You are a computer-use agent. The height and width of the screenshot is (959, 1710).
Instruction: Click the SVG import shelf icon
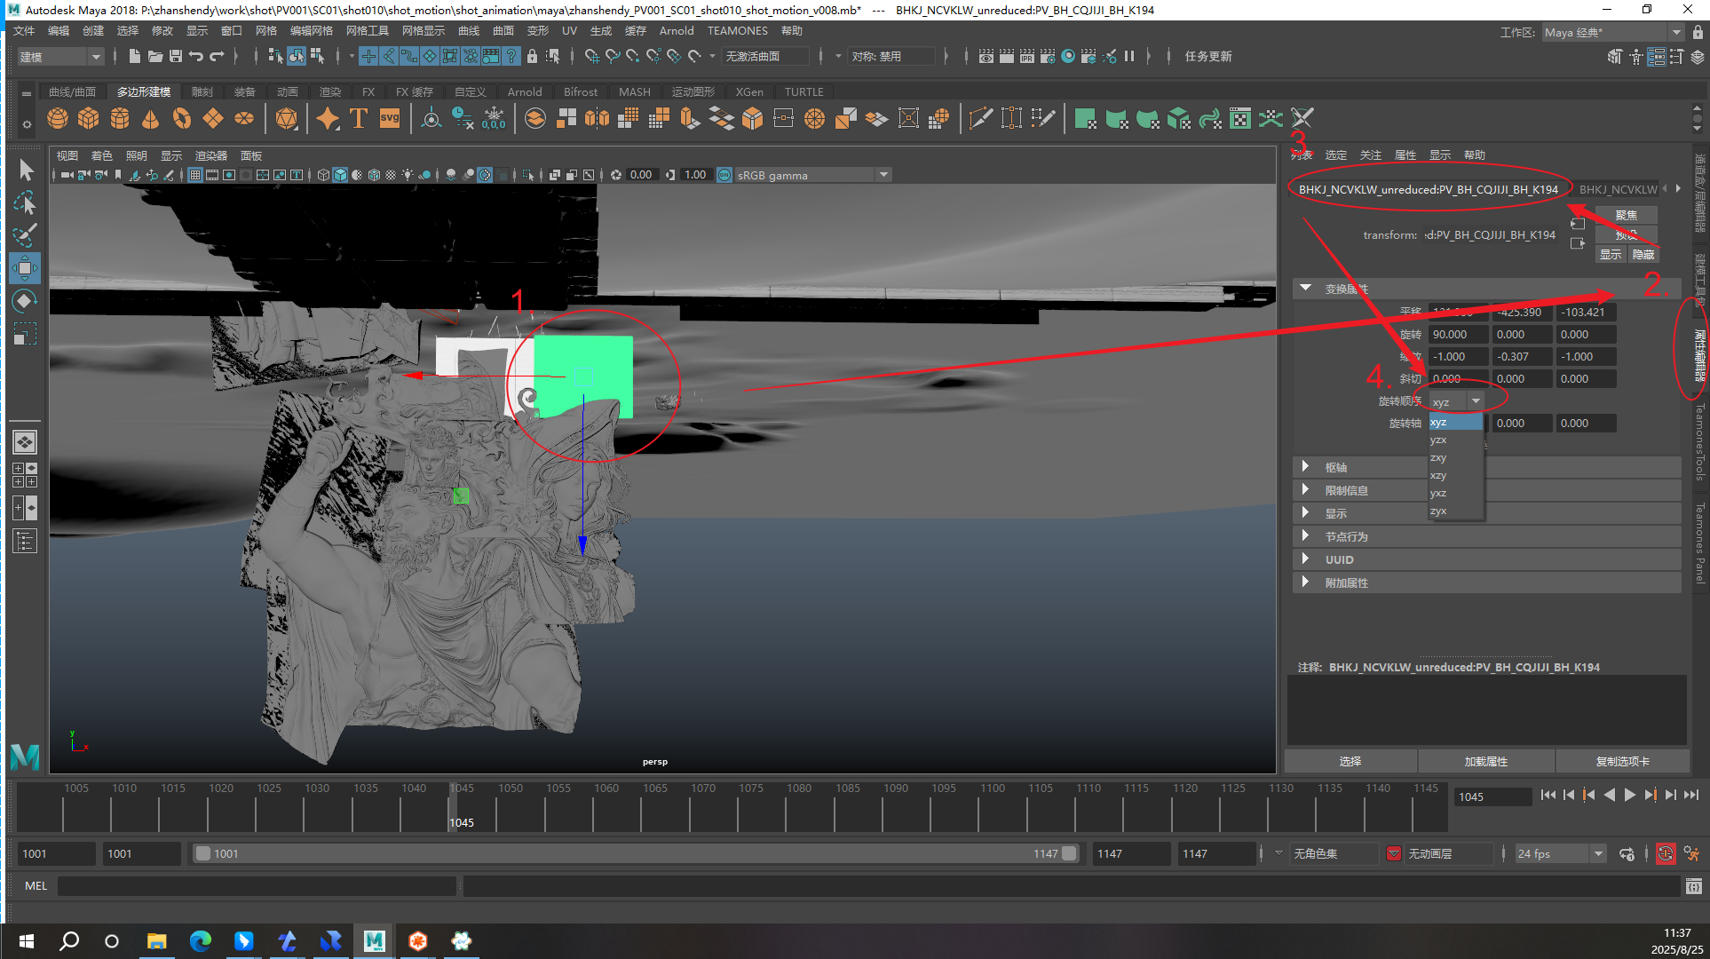coord(390,118)
